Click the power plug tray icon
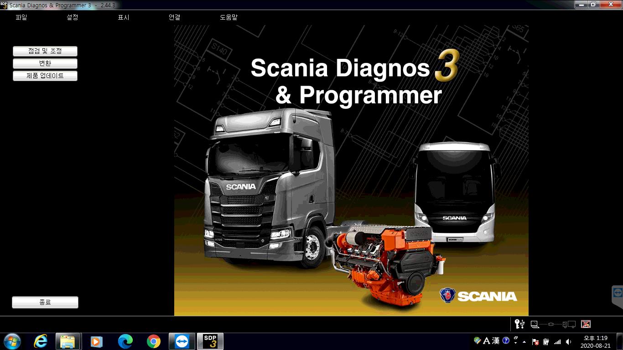The height and width of the screenshot is (350, 623). pyautogui.click(x=546, y=341)
